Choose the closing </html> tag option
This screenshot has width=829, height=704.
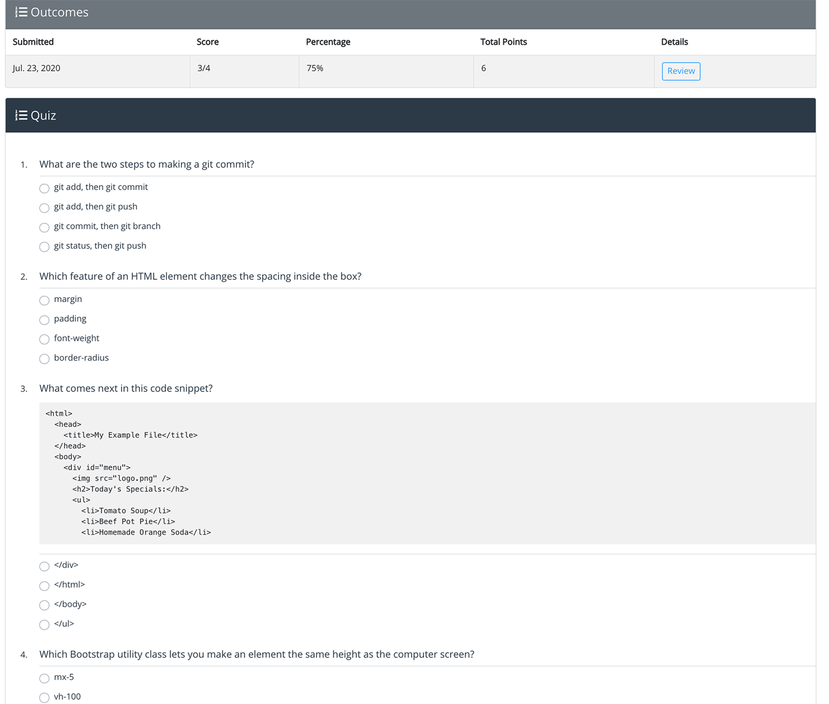tap(44, 586)
